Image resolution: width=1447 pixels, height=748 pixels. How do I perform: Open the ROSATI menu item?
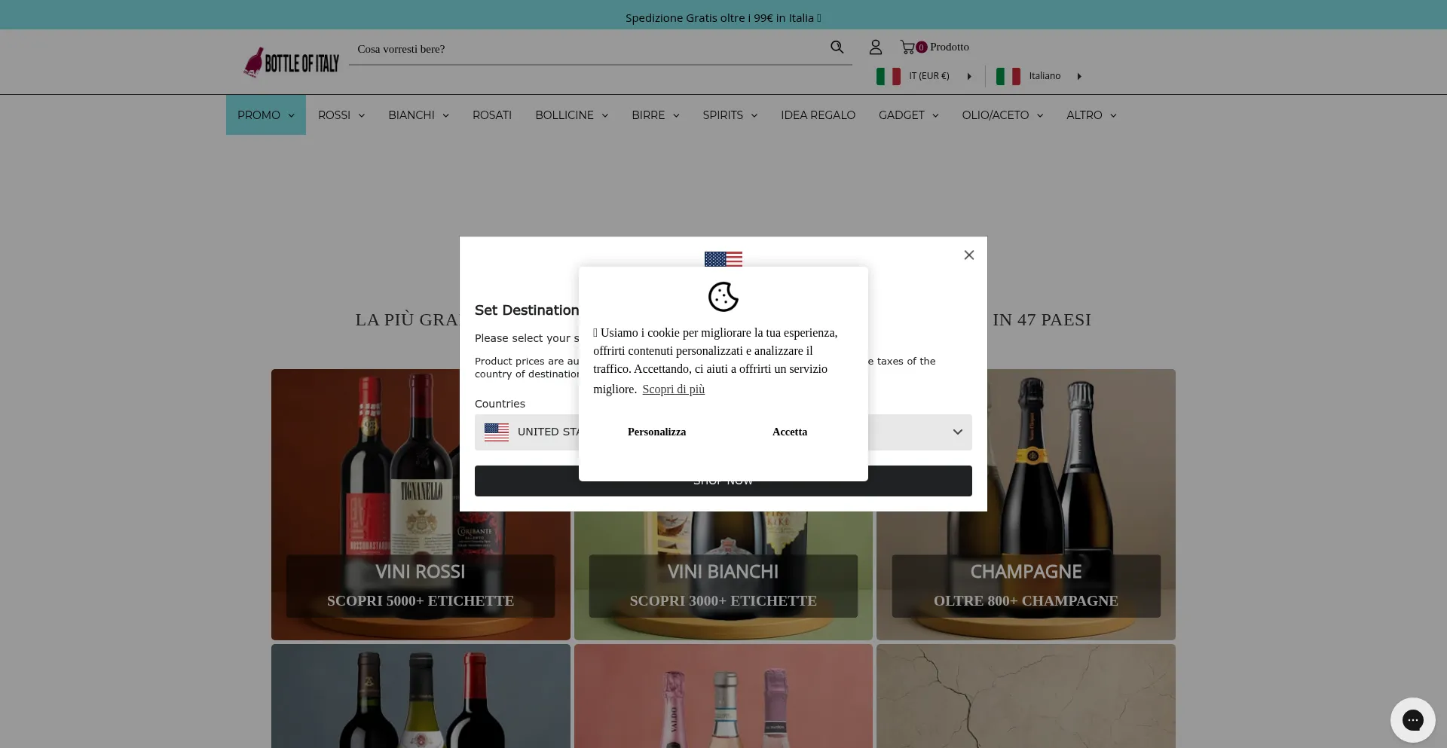click(x=492, y=115)
